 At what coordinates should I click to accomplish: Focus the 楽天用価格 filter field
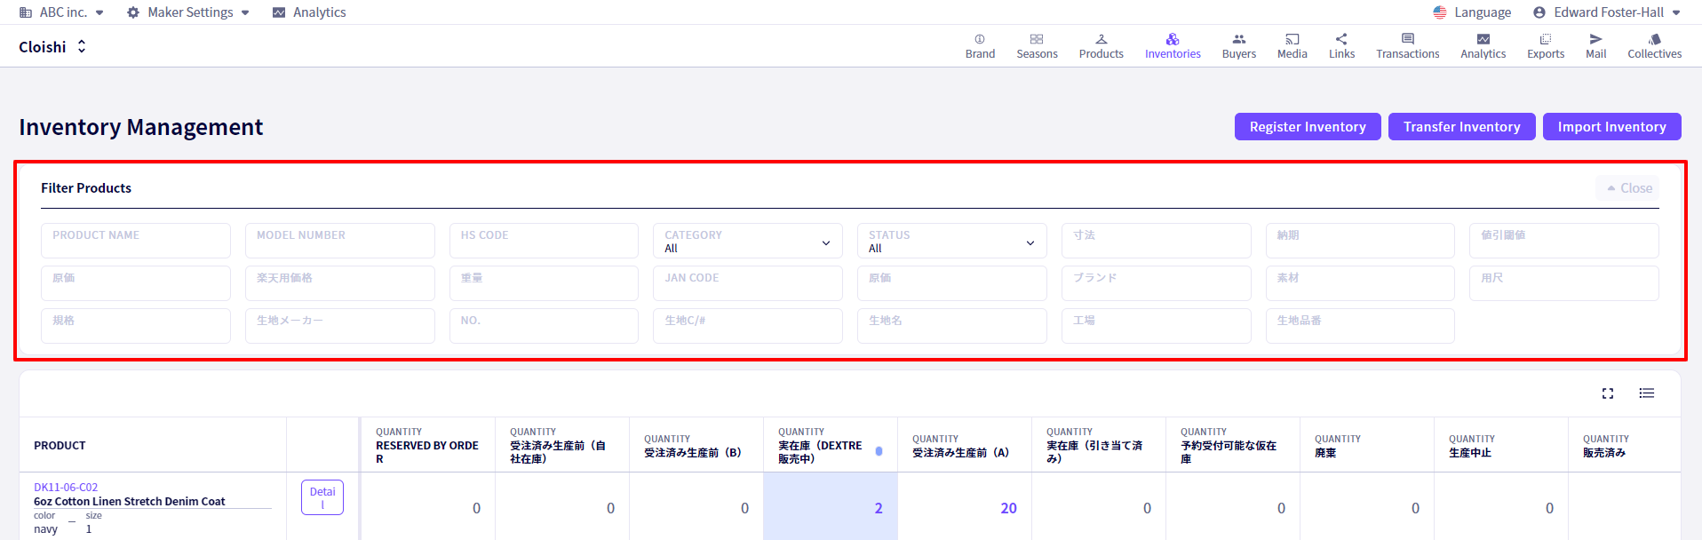339,283
